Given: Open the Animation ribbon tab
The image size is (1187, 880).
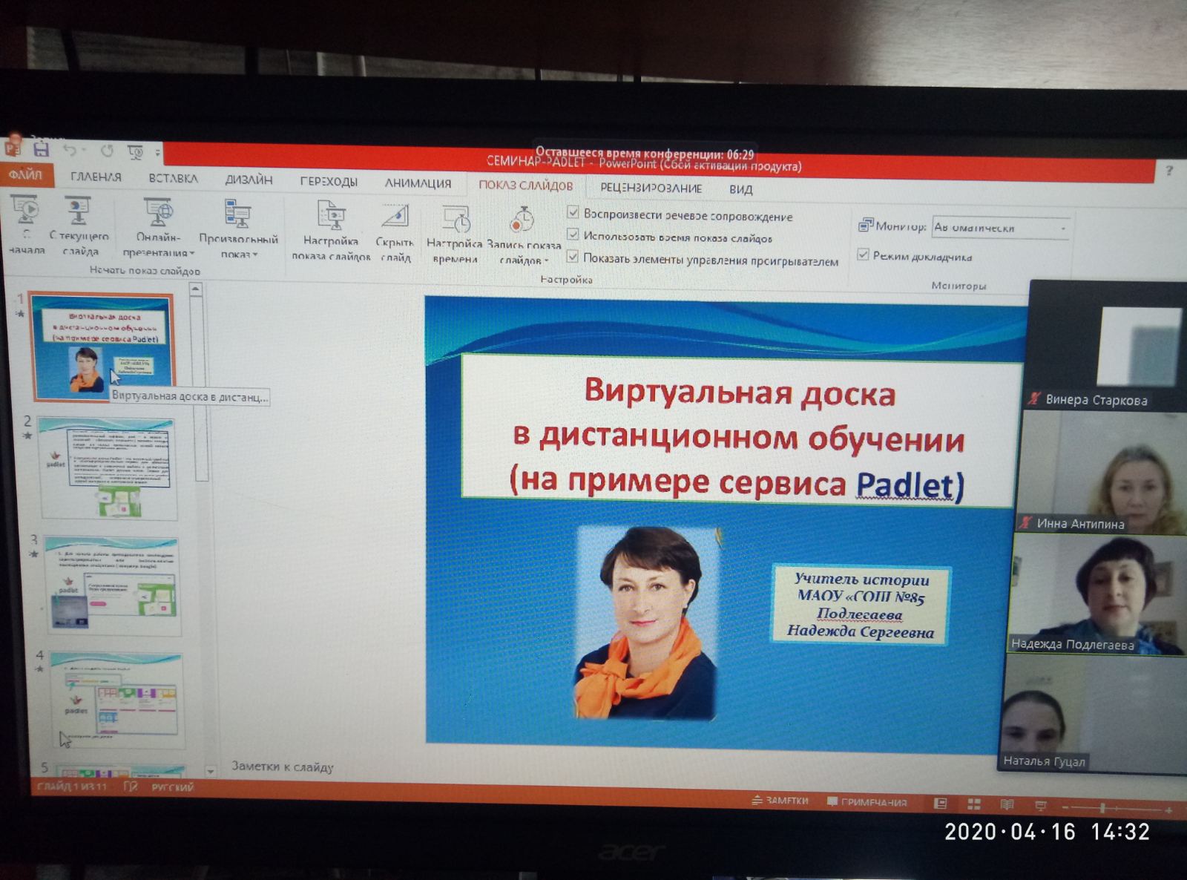Looking at the screenshot, I should [418, 183].
